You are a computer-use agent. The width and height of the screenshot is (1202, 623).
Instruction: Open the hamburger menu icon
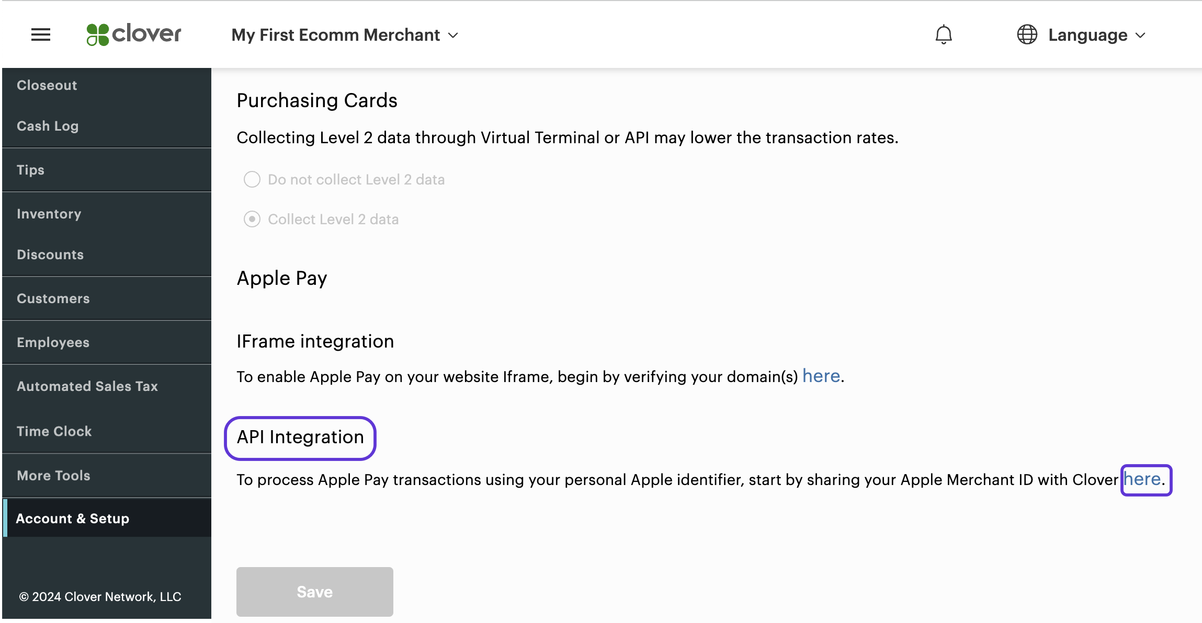click(40, 33)
